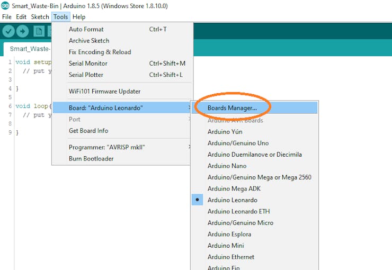392x270 pixels.
Task: Click code line 6 "void loop"
Action: coord(33,106)
